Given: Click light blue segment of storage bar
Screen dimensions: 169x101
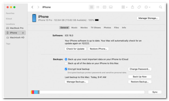Looking at the screenshot, I should [x=36, y=92].
